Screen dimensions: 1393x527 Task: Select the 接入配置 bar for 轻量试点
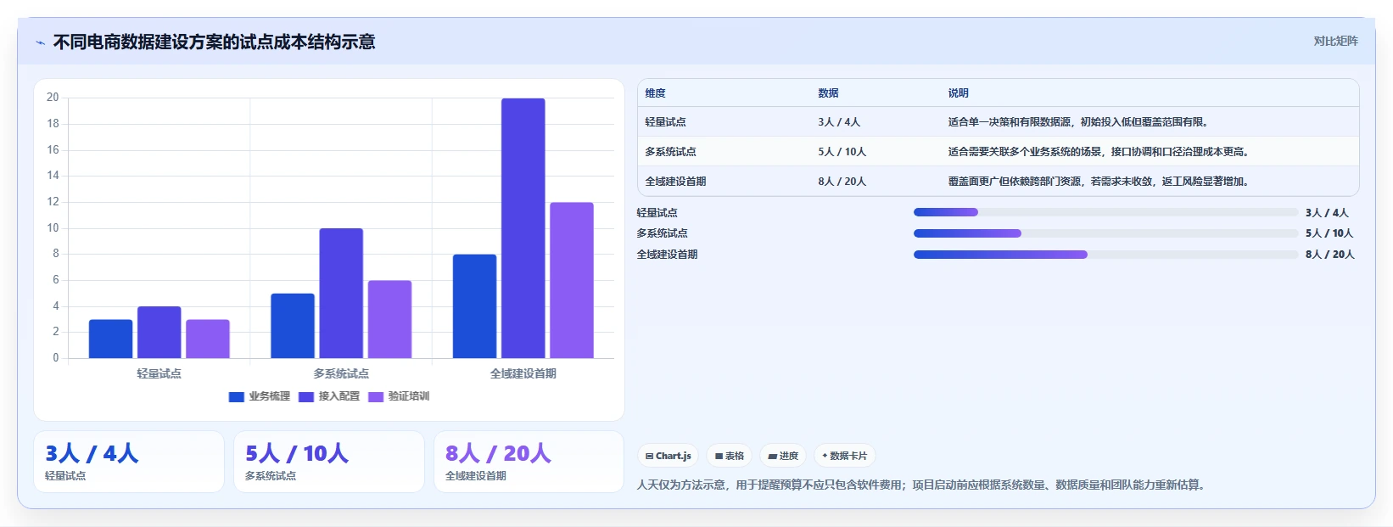click(x=159, y=332)
